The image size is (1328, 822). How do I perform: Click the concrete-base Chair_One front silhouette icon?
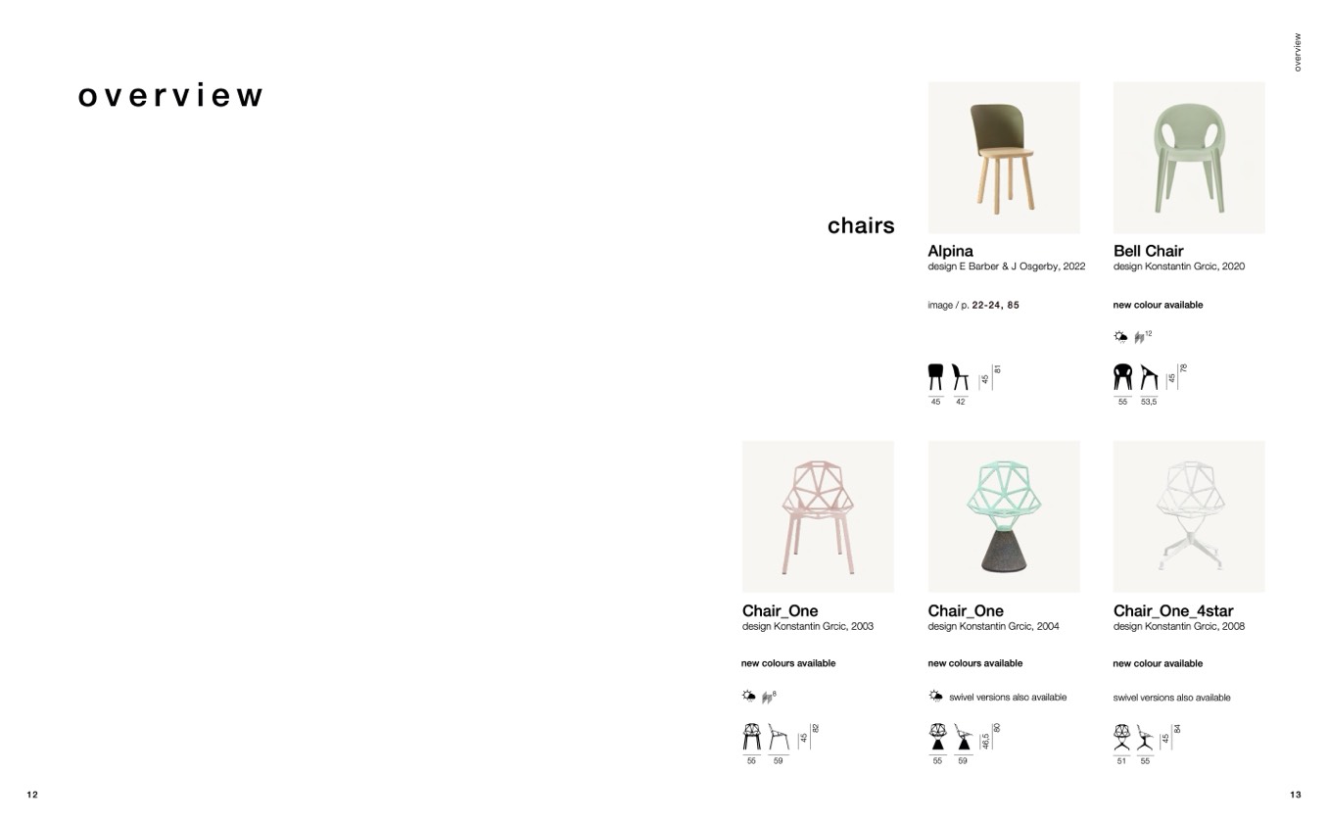pyautogui.click(x=937, y=737)
